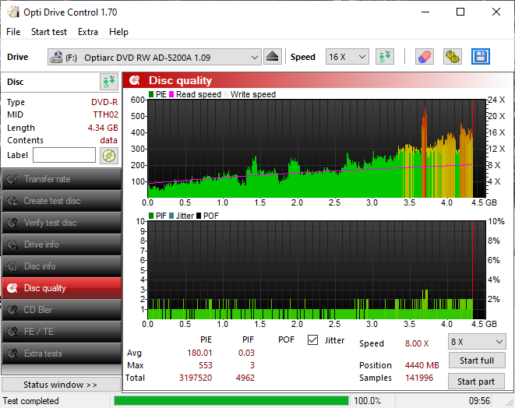
Task: Click the Start part button
Action: 476,382
